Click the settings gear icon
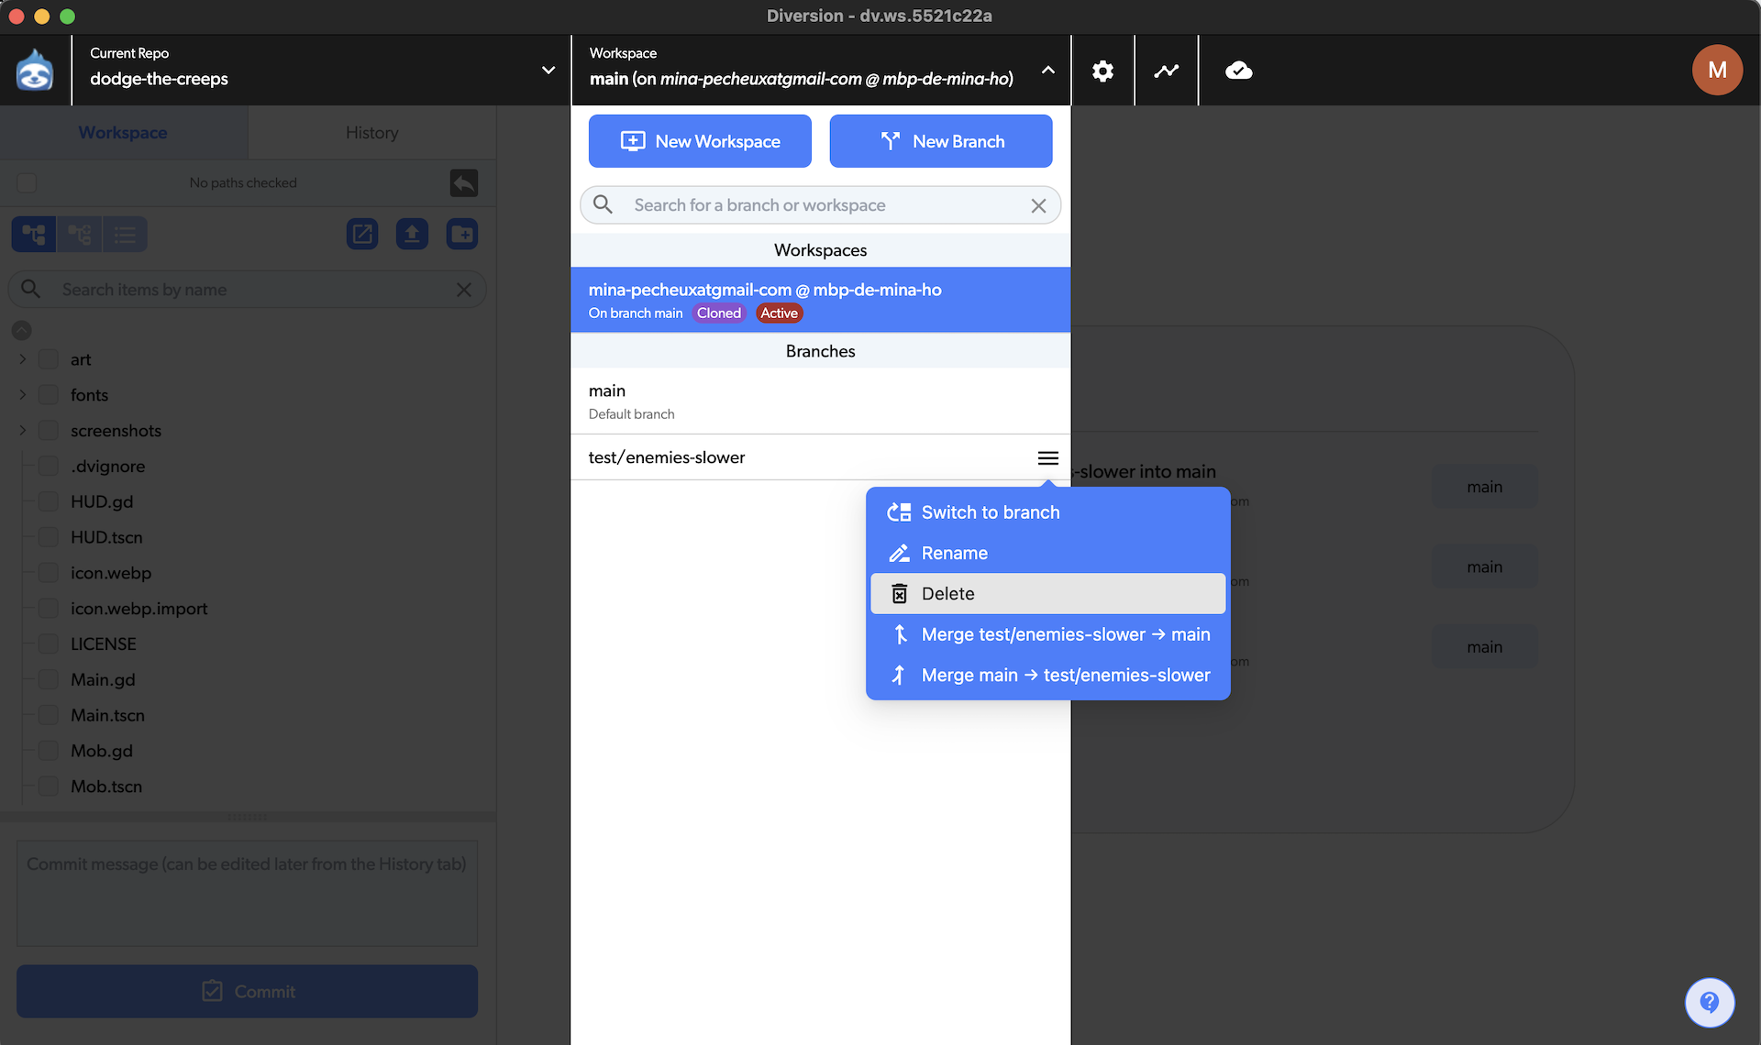 pyautogui.click(x=1102, y=70)
